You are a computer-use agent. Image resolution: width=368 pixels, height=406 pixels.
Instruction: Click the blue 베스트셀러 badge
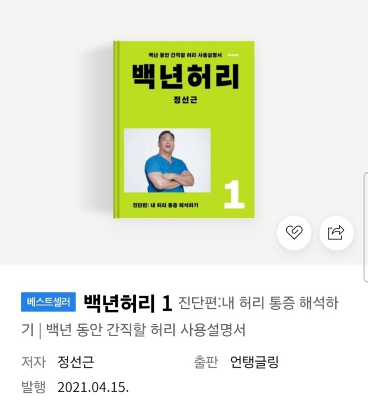pyautogui.click(x=49, y=302)
